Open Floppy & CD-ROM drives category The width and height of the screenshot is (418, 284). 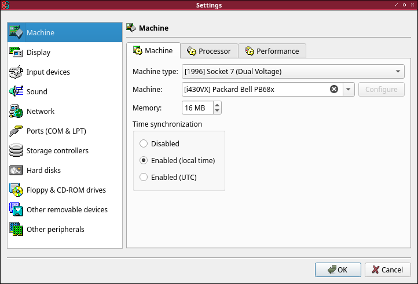(x=65, y=190)
